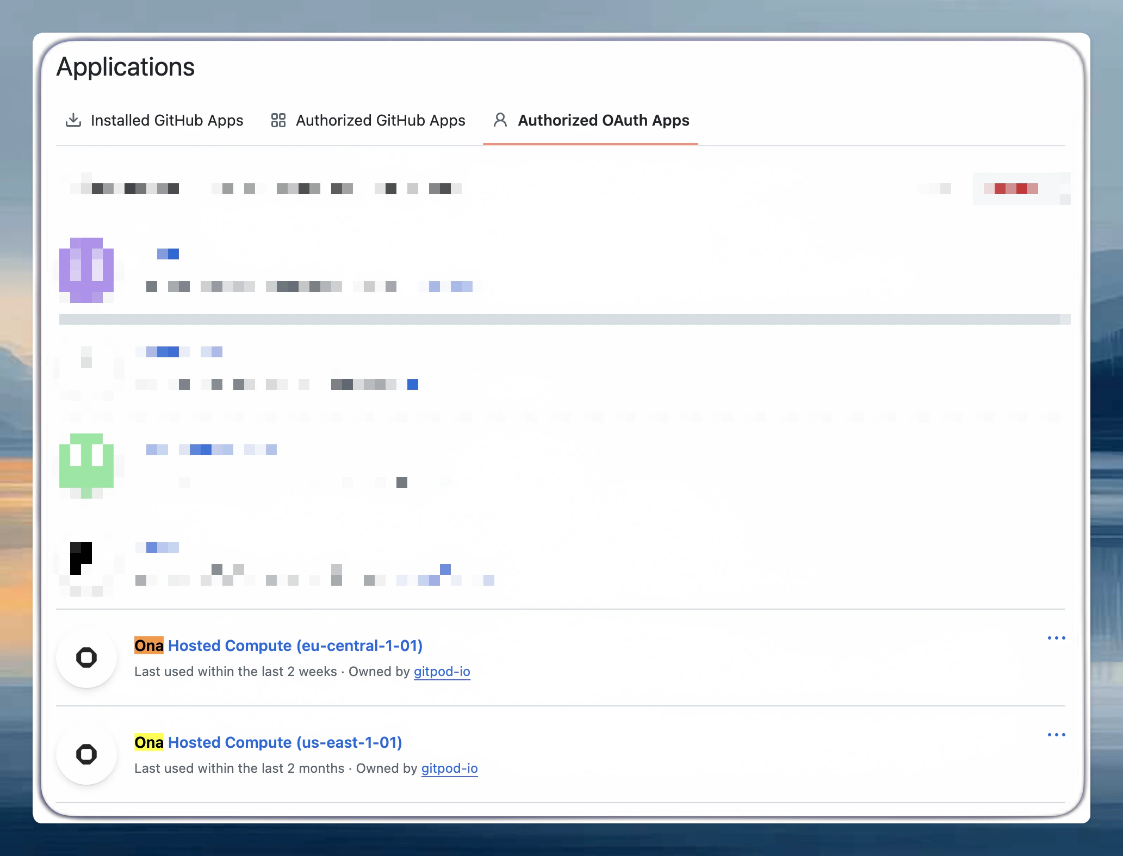Viewport: 1123px width, 856px height.
Task: Switch to the Authorized GitHub Apps tab
Action: 380,120
